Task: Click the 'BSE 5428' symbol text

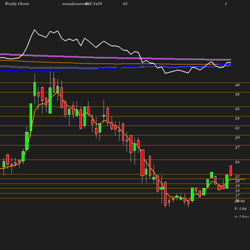Action: tap(93, 3)
